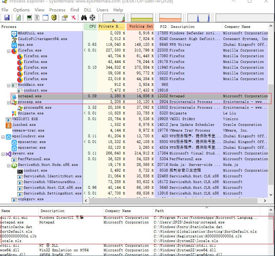Open the CPU usage history graph

[114, 18]
